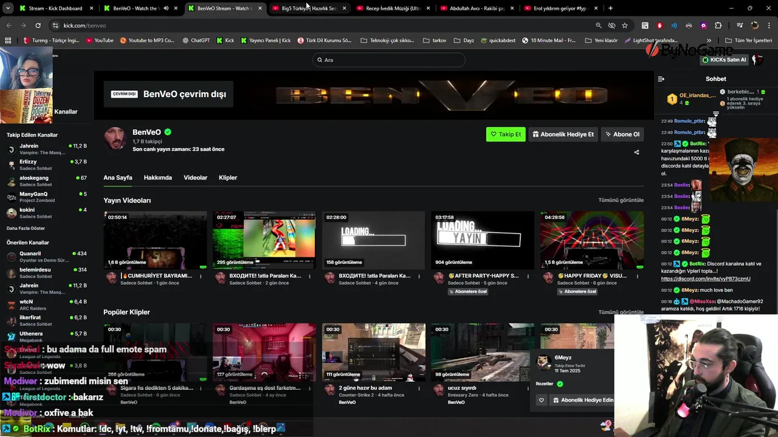778x437 pixels.
Task: Open a new browser tab with plus
Action: [610, 8]
